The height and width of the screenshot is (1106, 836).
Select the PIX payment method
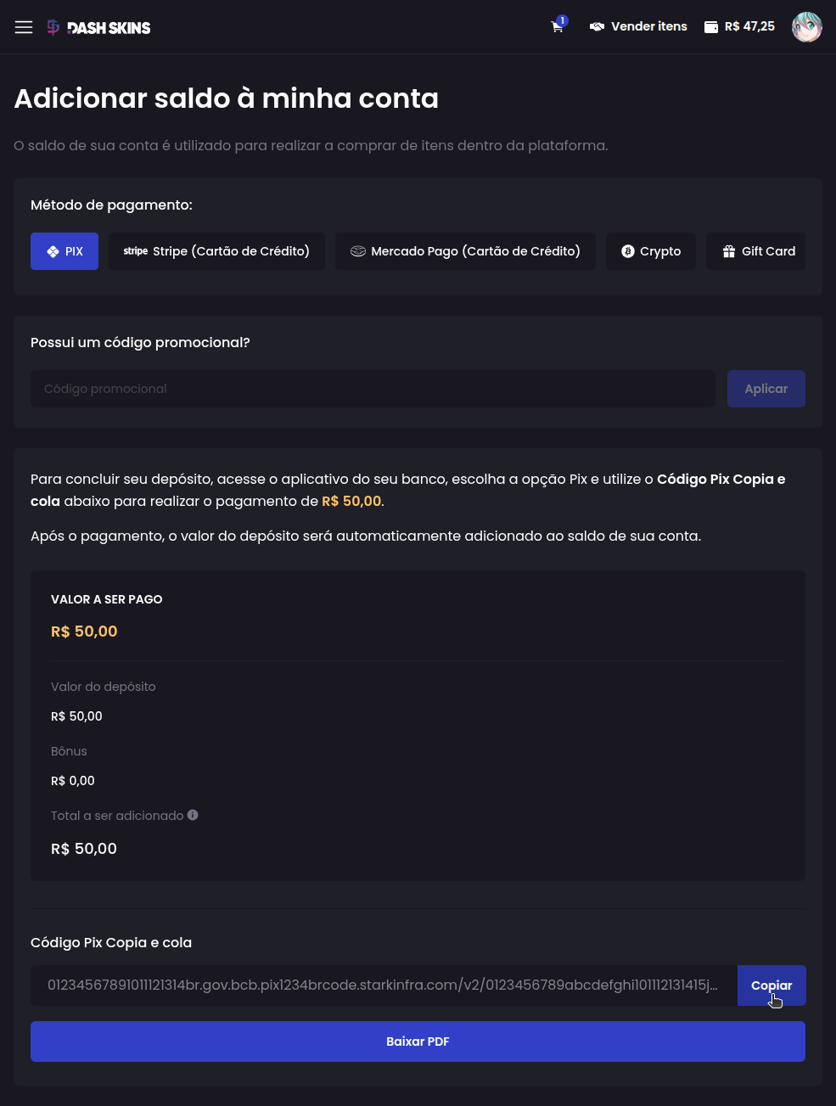[x=65, y=250]
